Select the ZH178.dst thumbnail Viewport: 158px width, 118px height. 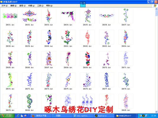pos(126,80)
